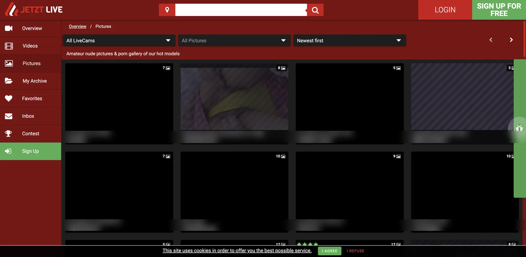Open Pictures in the sidebar
This screenshot has height=257, width=526.
(31, 63)
